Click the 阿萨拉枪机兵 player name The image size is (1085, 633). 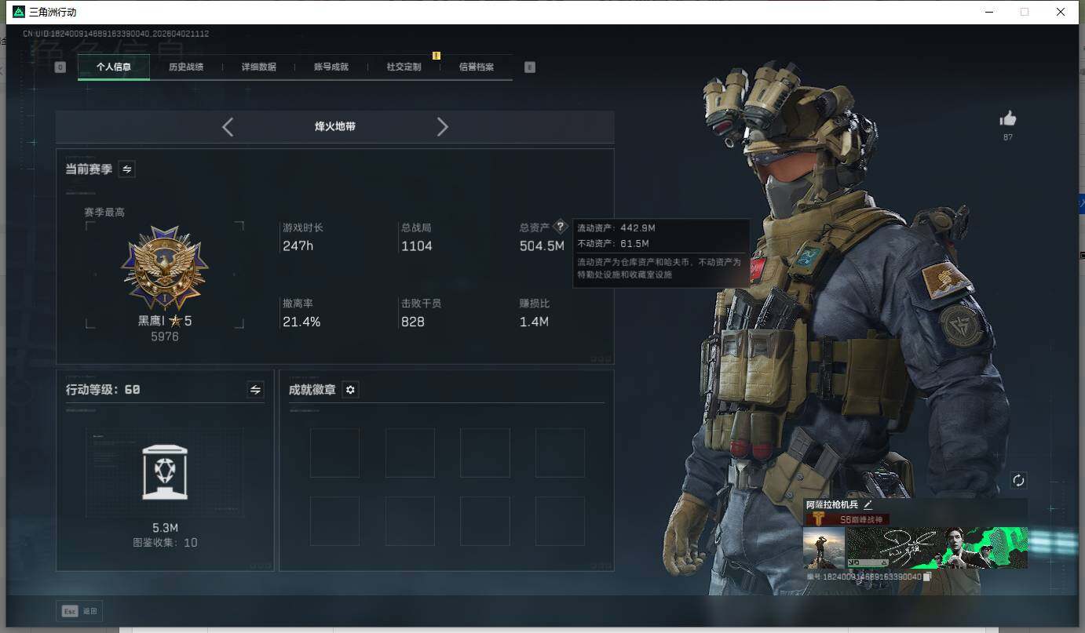[x=833, y=504]
